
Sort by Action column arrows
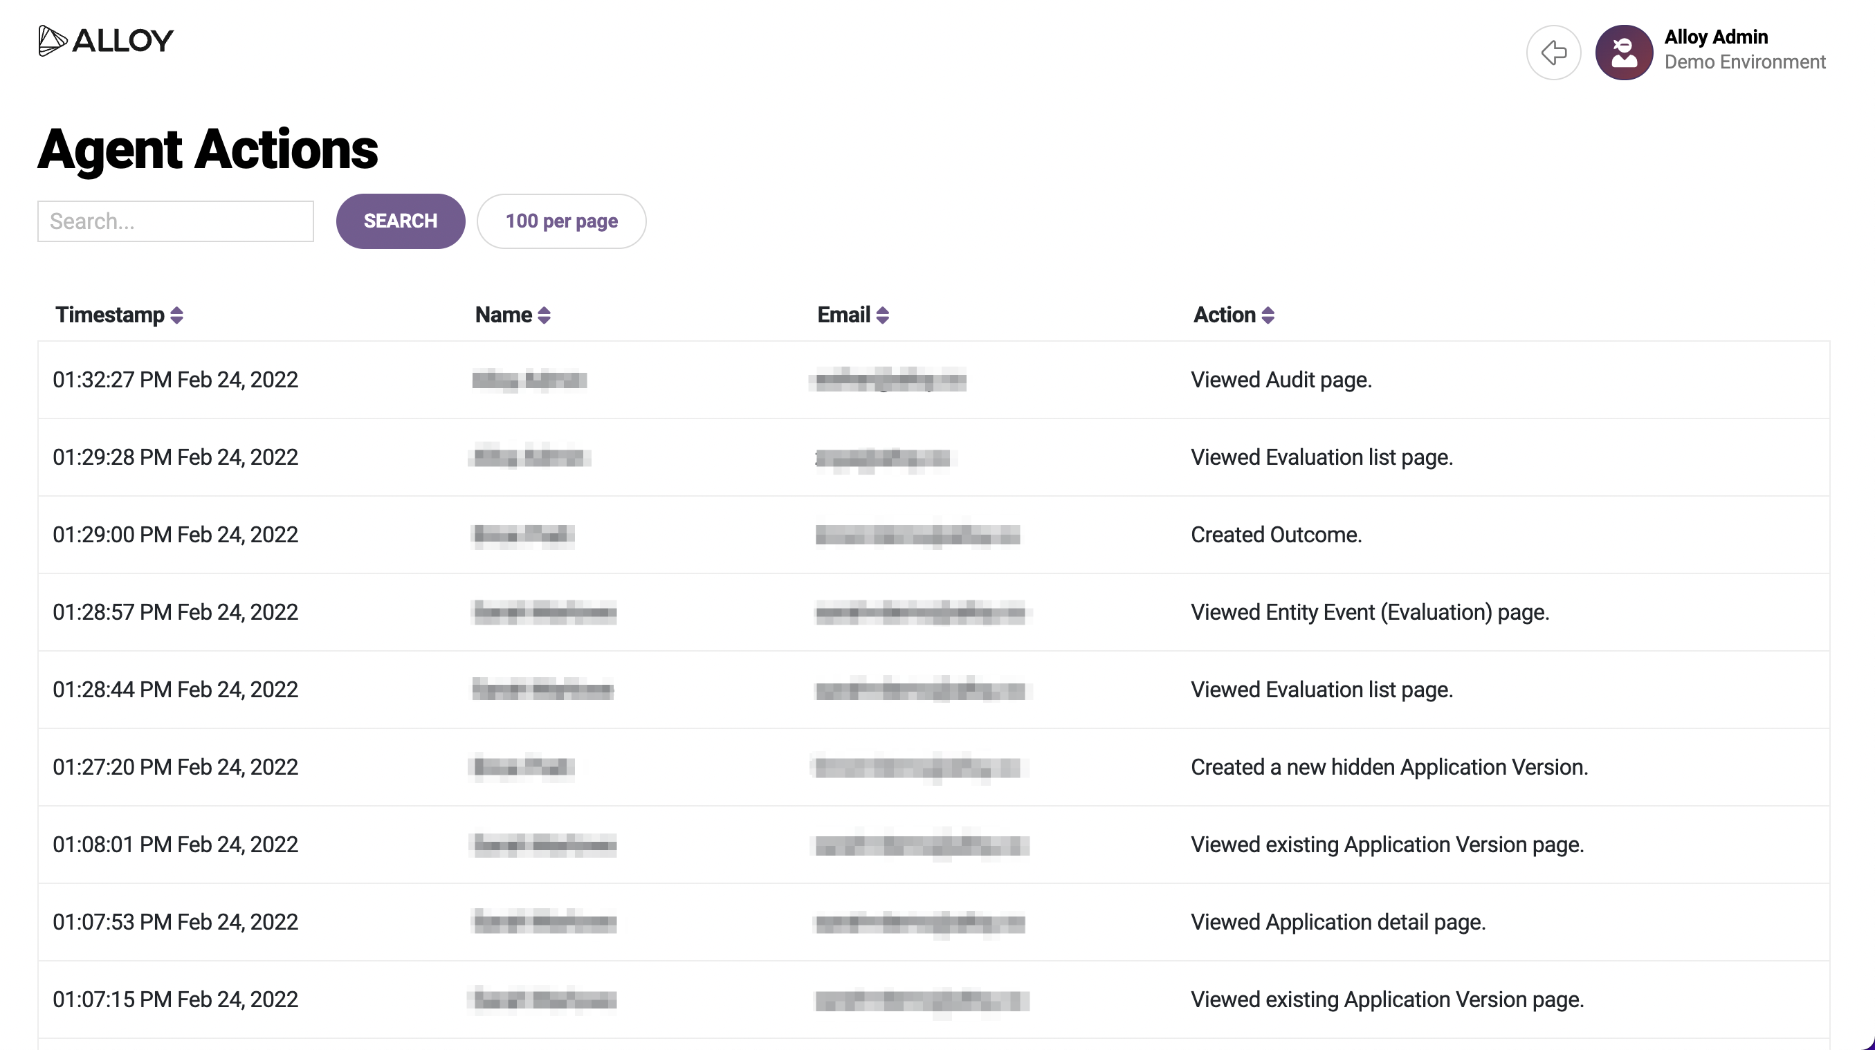[1268, 315]
